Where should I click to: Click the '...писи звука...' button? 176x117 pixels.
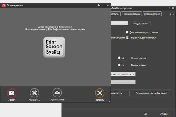coord(120,93)
